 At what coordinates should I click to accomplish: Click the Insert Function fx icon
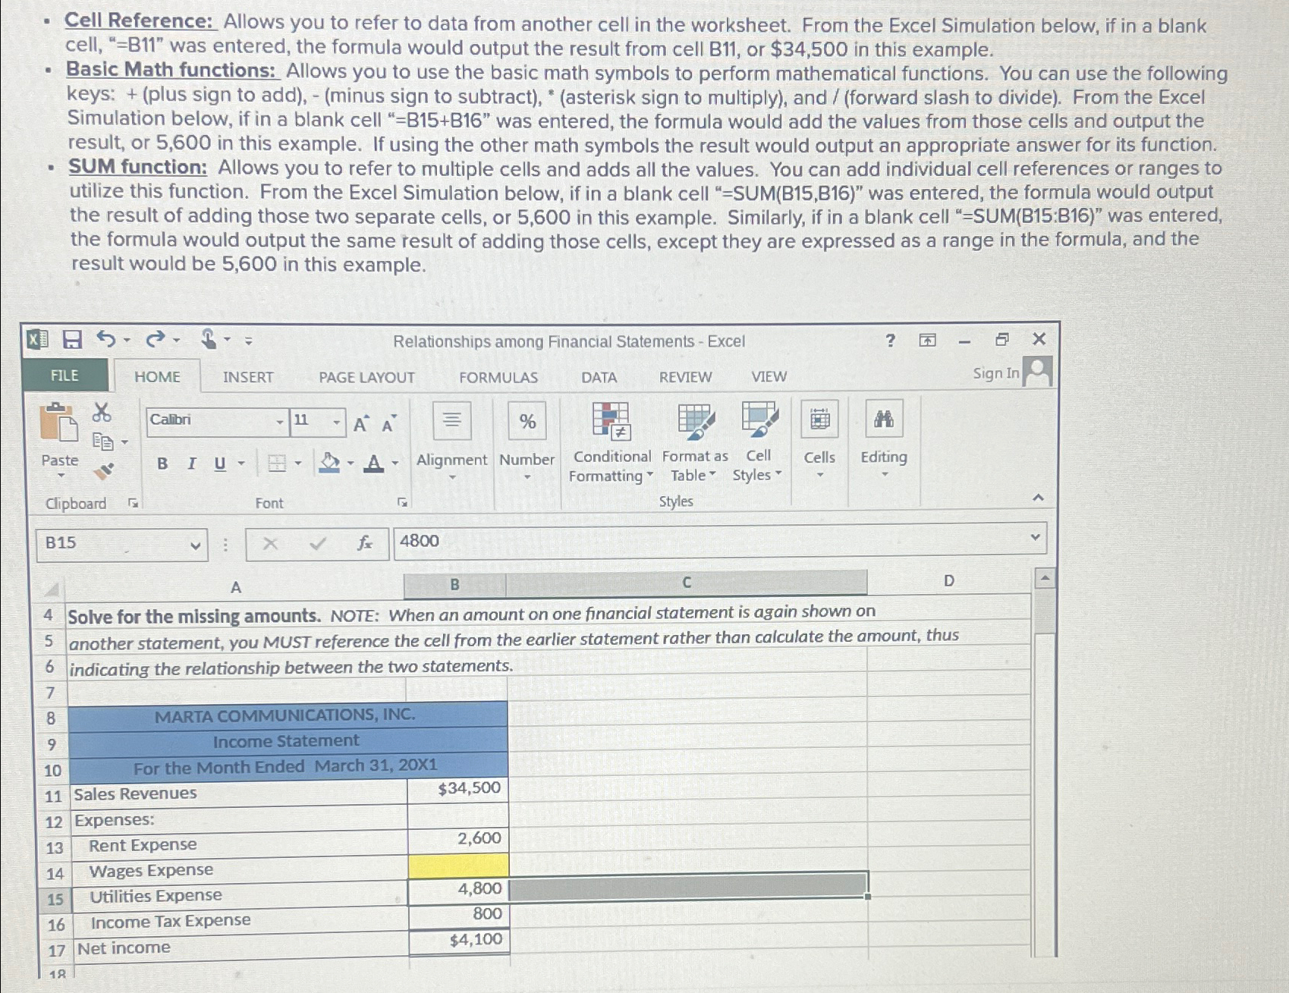tap(365, 542)
